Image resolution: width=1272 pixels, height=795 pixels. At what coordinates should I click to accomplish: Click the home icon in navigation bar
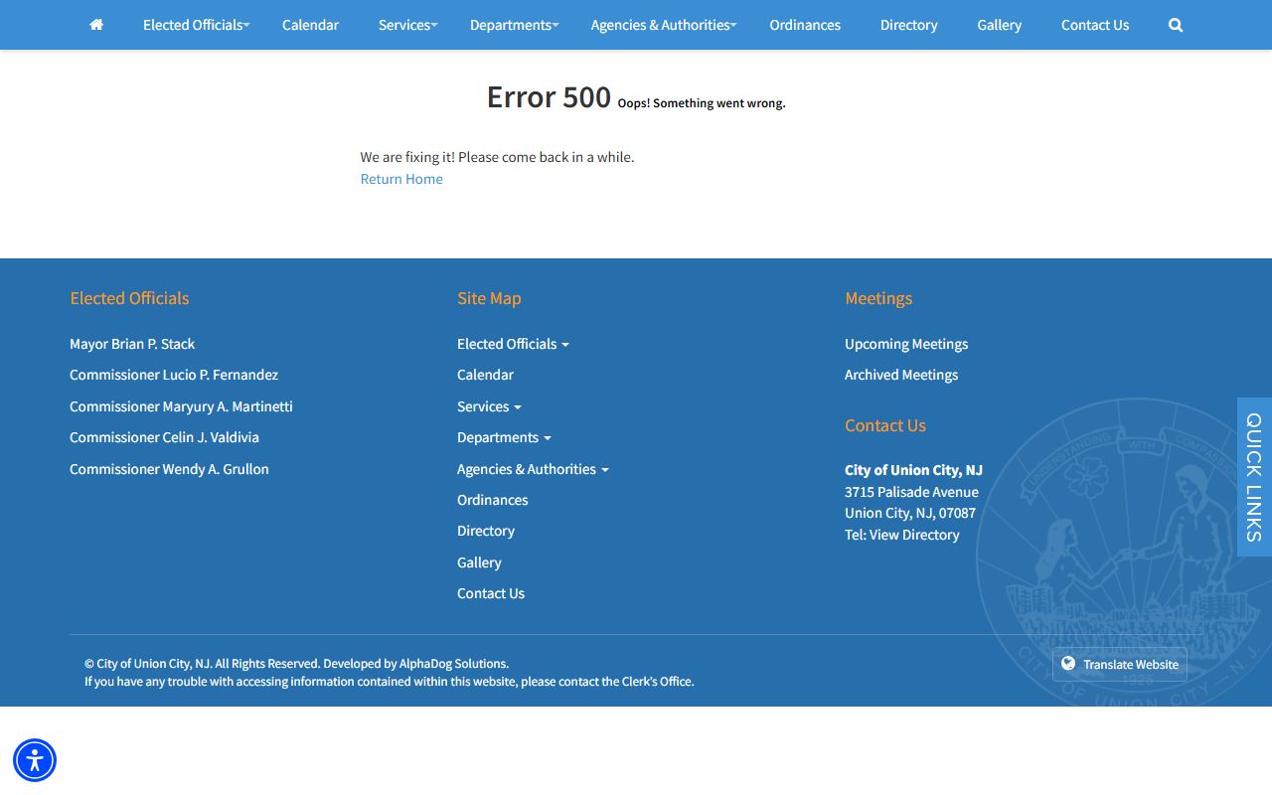(x=96, y=25)
